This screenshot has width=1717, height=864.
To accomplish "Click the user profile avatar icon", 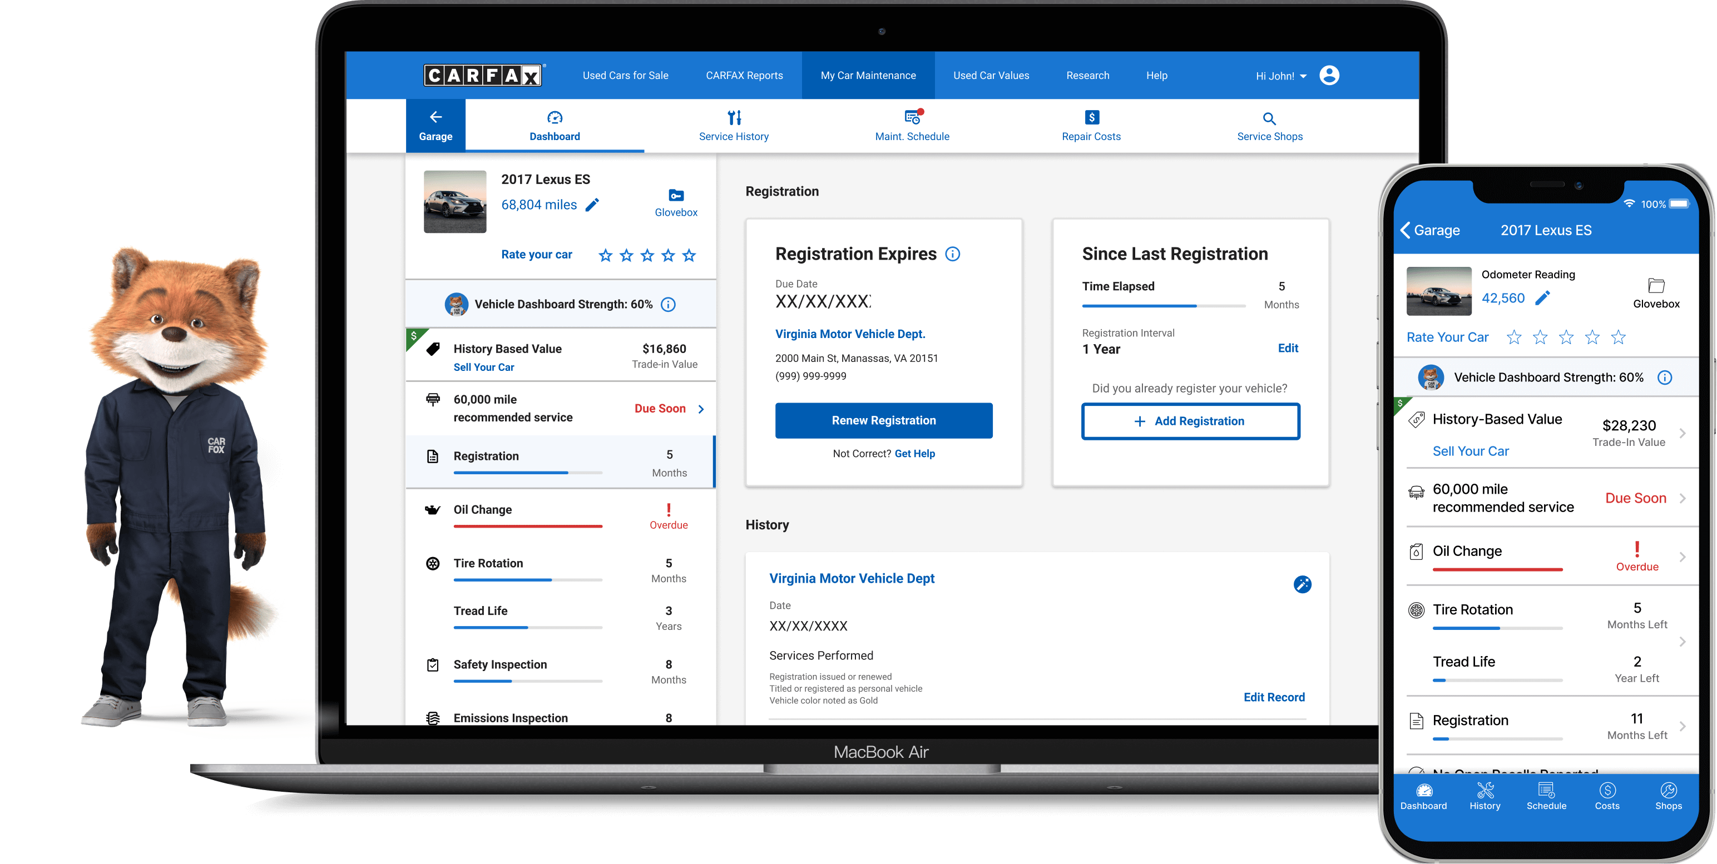I will pyautogui.click(x=1329, y=75).
